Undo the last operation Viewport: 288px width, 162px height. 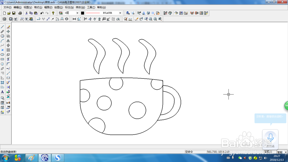coord(42,13)
